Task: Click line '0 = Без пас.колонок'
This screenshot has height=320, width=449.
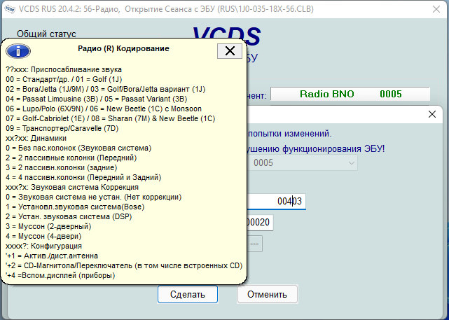Action: pyautogui.click(x=78, y=148)
